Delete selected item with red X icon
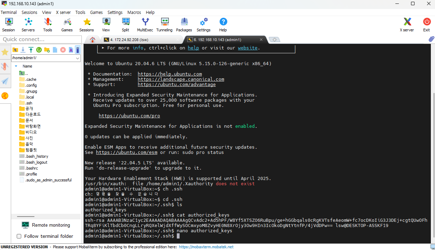This screenshot has width=435, height=250. 63,50
